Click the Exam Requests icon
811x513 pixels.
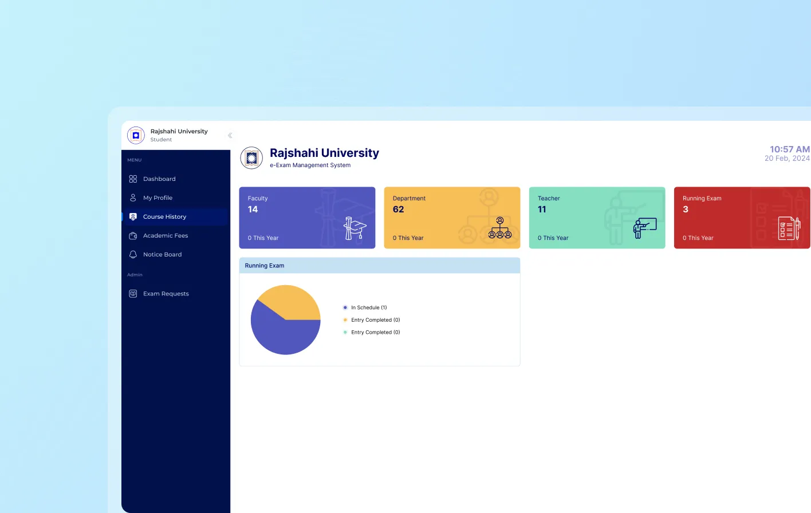coord(133,294)
